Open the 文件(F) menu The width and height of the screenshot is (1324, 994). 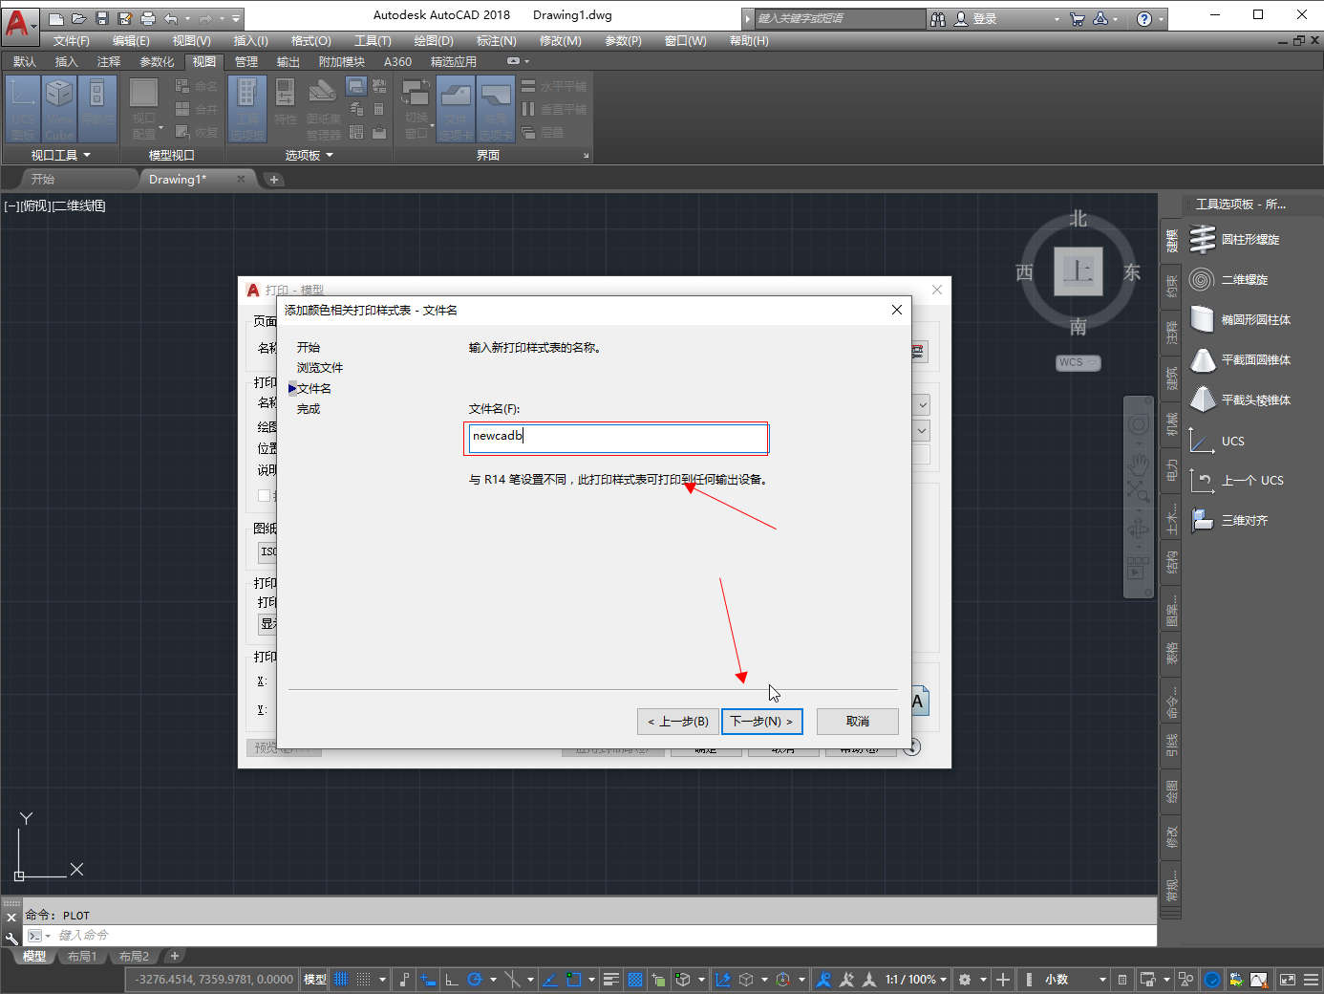click(71, 41)
